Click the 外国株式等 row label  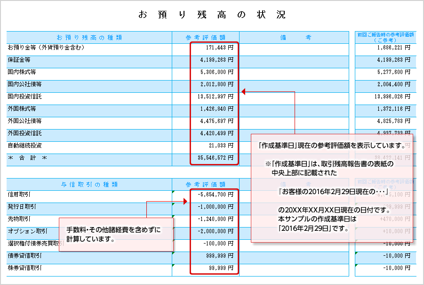(x=22, y=109)
